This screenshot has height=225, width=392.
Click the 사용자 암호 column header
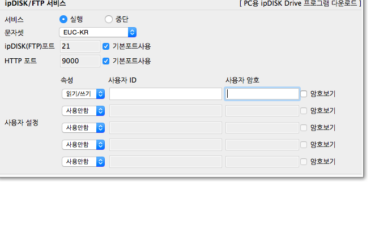242,80
